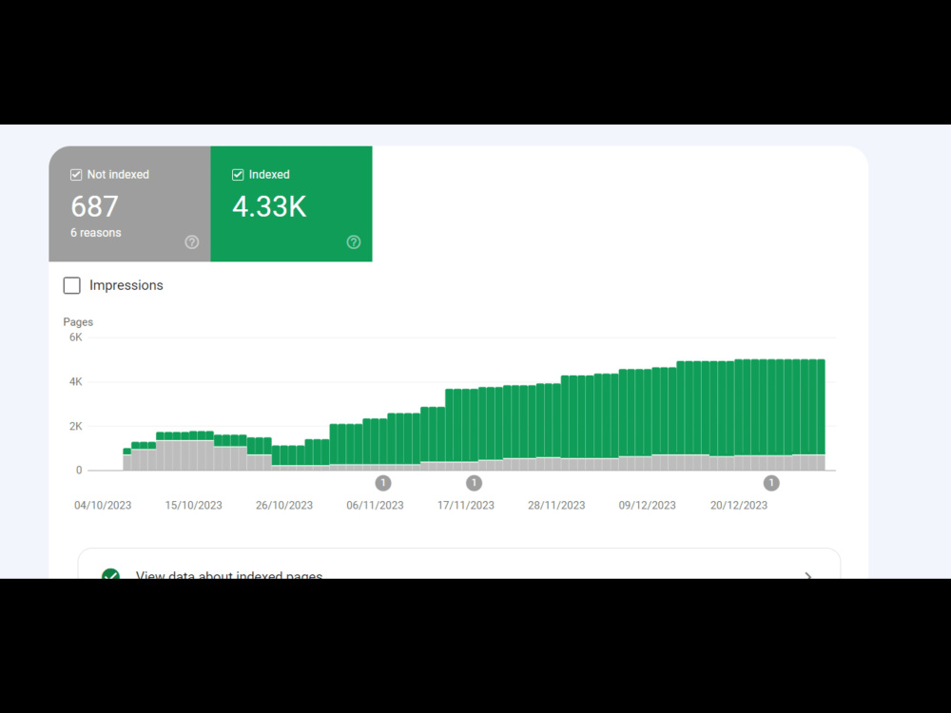The width and height of the screenshot is (951, 713).
Task: Click annotation marker near 17/11/2023
Action: pyautogui.click(x=474, y=483)
